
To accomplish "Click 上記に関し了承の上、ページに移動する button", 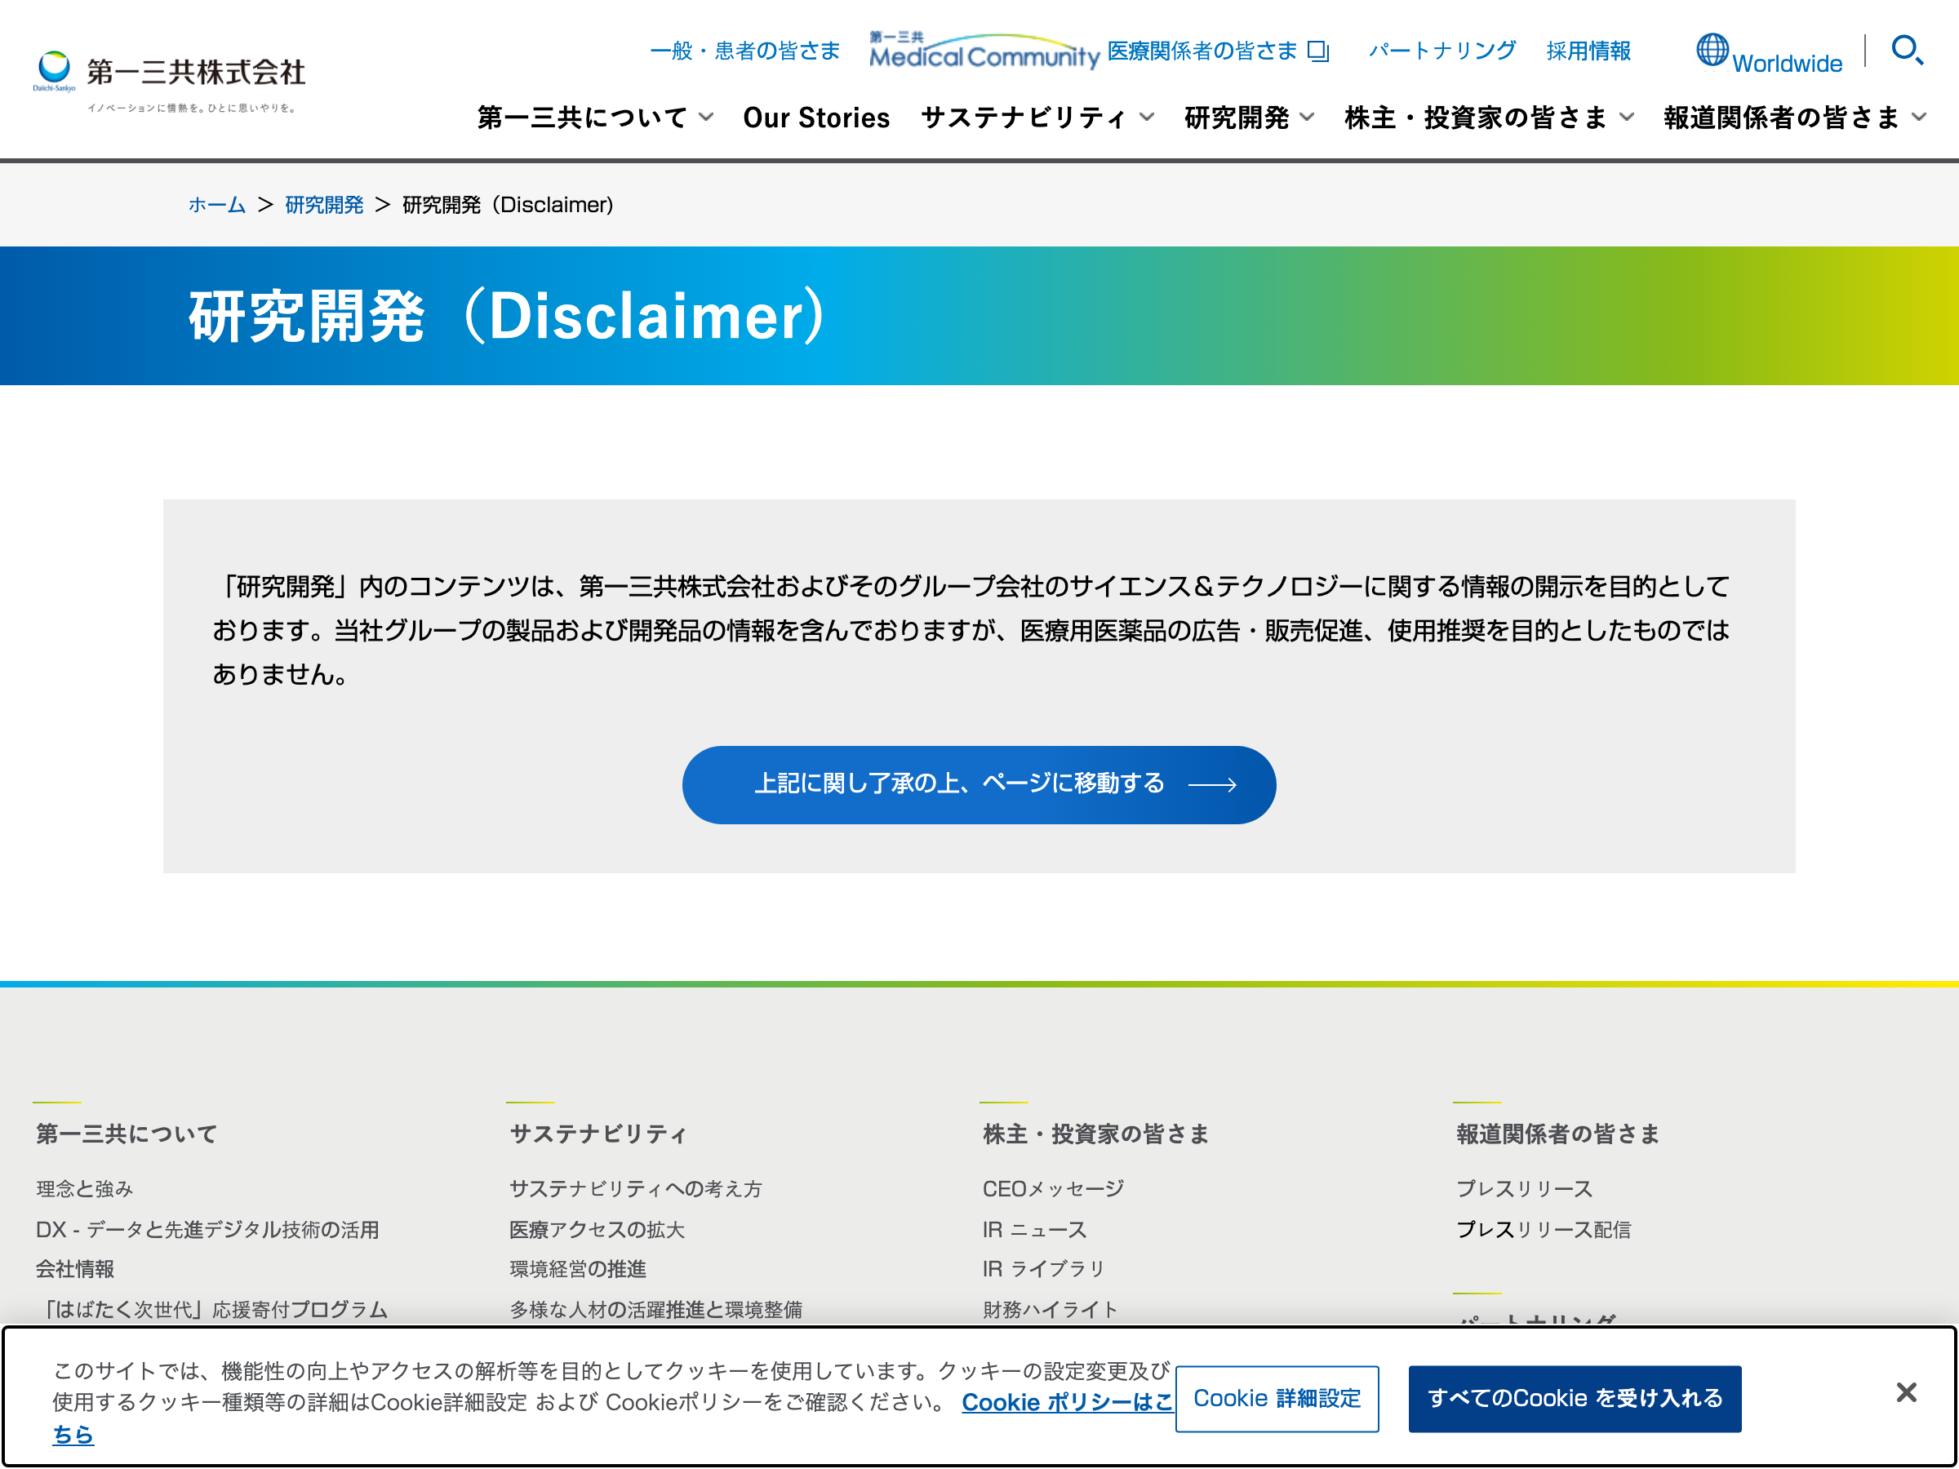I will 979,784.
